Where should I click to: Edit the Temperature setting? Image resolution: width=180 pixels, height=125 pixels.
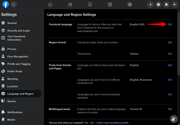(x=170, y=54)
